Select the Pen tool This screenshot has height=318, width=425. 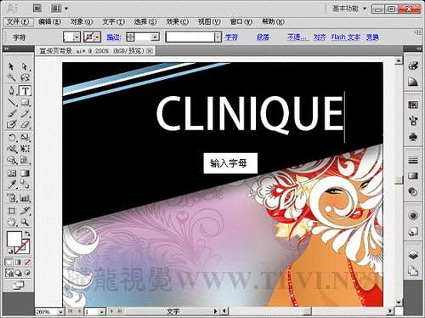(11, 91)
